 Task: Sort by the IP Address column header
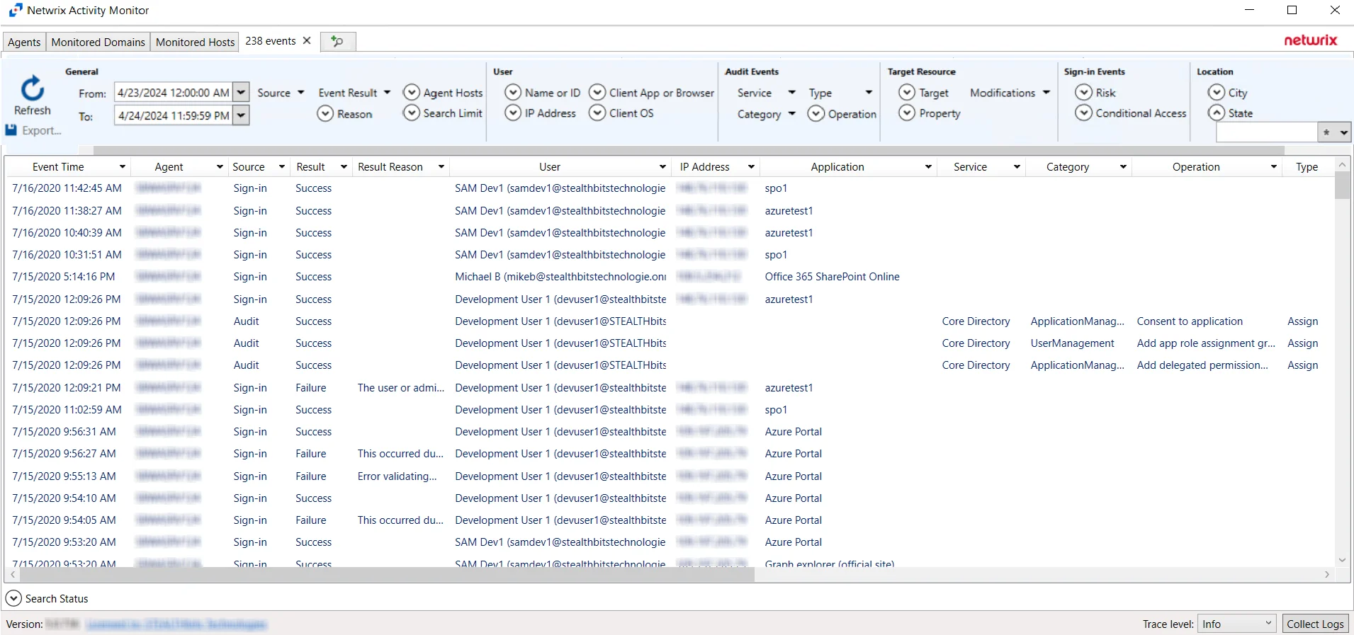click(x=705, y=167)
